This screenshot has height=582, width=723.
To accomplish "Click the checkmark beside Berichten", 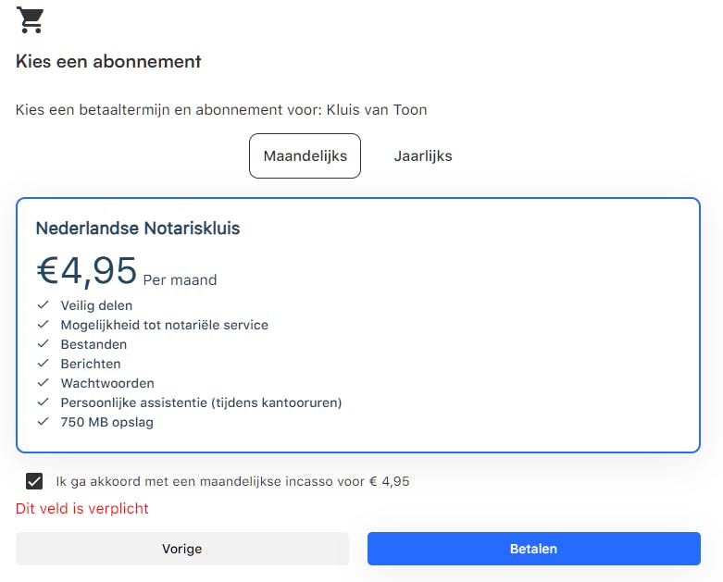I will point(43,364).
